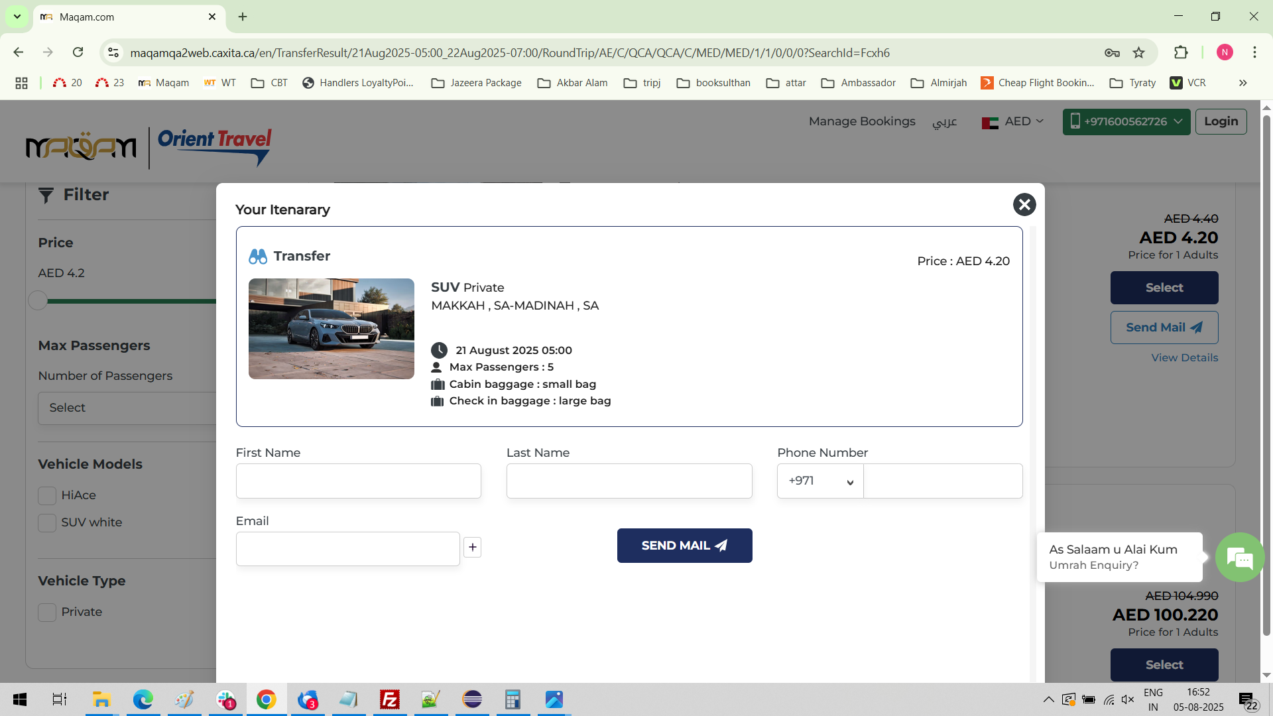Open the Chrome apps grid icon
This screenshot has width=1273, height=716.
click(21, 83)
